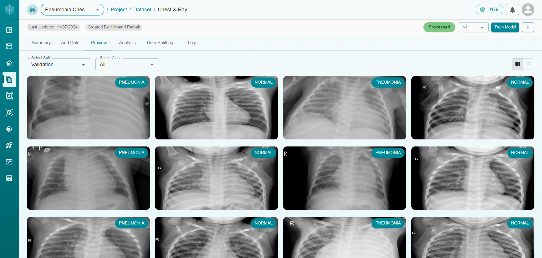Image resolution: width=542 pixels, height=258 pixels.
Task: Open third row second PNEUMONIA x-ray thumbnail
Action: [345, 237]
